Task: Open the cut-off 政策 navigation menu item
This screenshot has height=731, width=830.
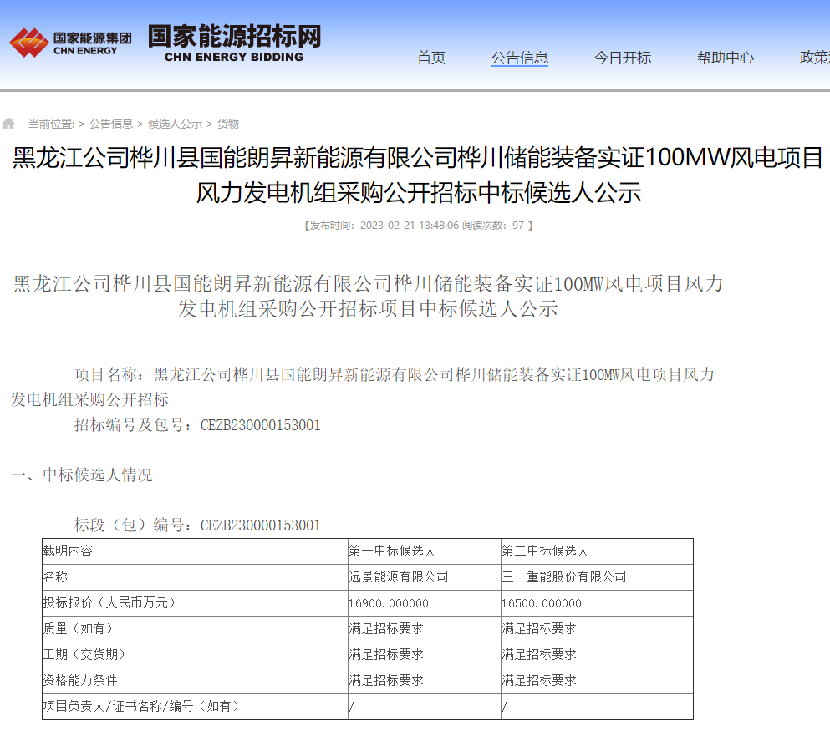Action: click(x=815, y=58)
